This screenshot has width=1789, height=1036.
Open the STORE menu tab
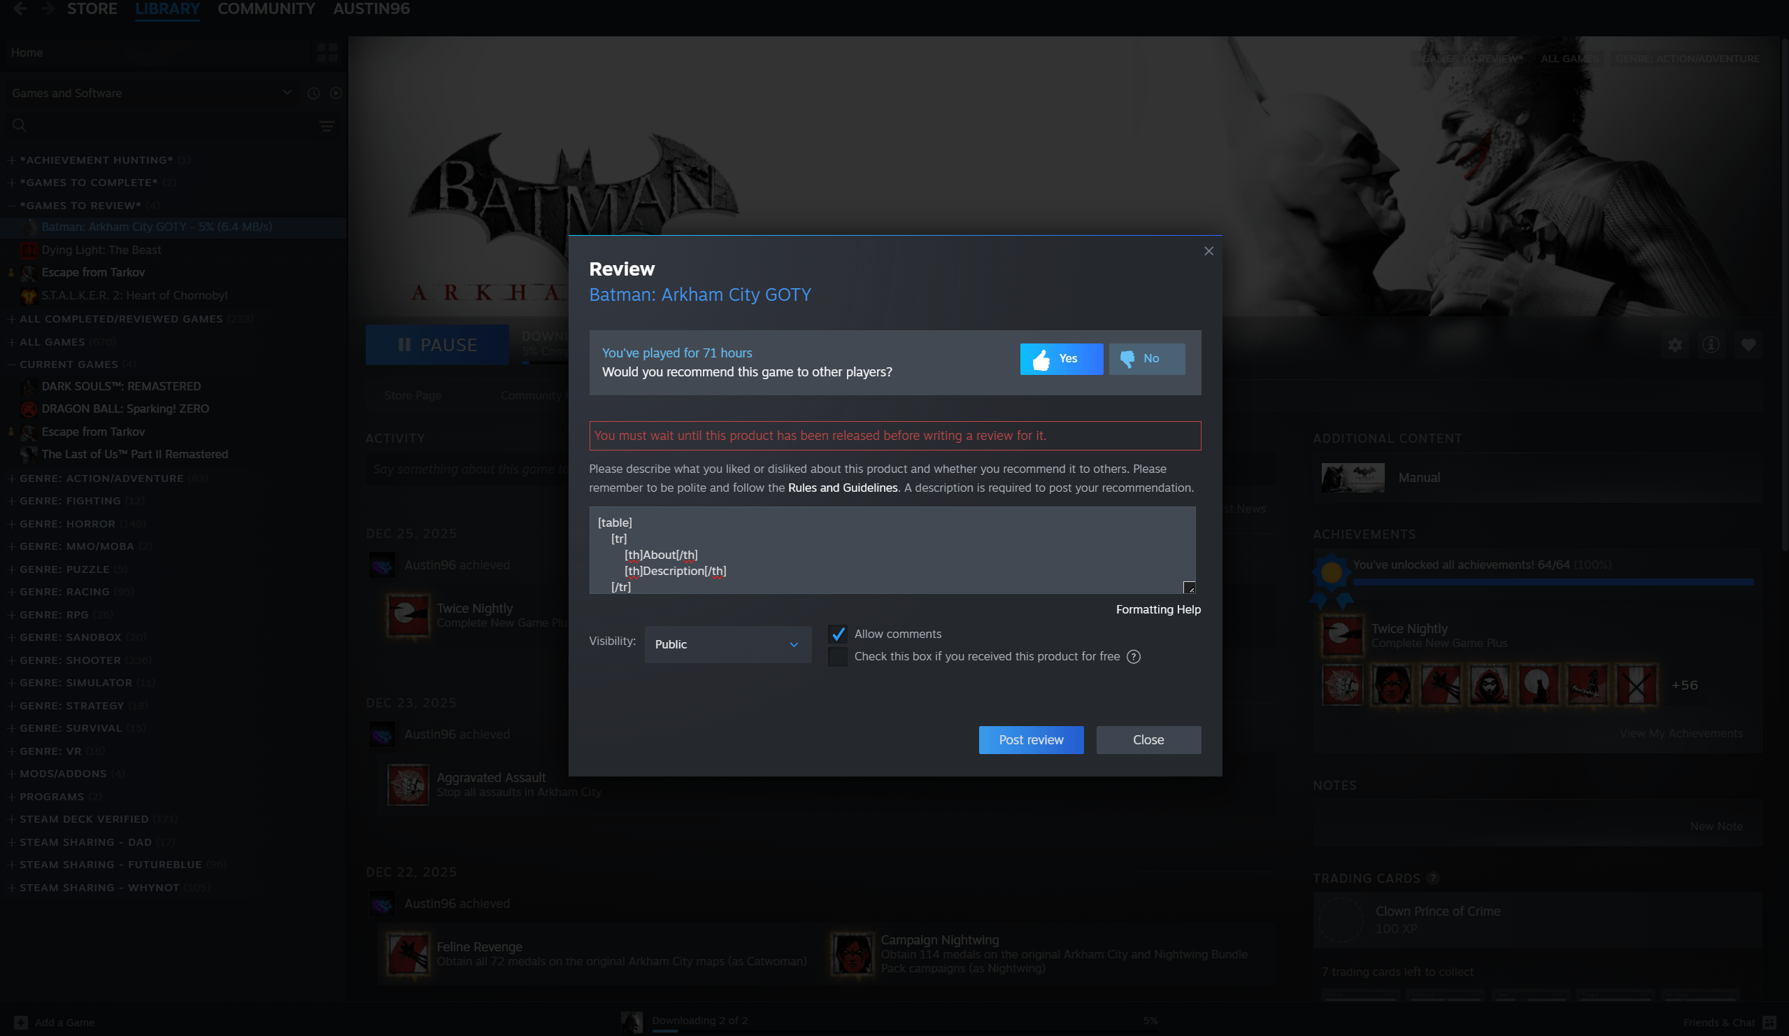(92, 9)
